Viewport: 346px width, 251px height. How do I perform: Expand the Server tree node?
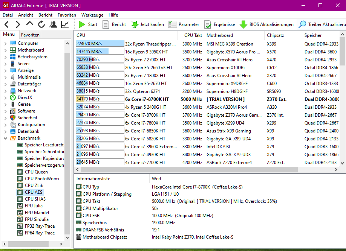(6, 64)
